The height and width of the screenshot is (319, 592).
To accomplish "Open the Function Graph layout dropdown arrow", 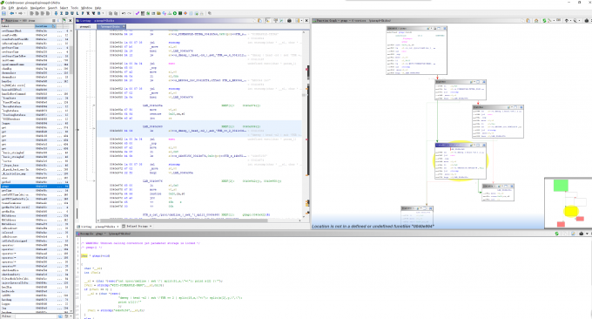I will pos(554,21).
